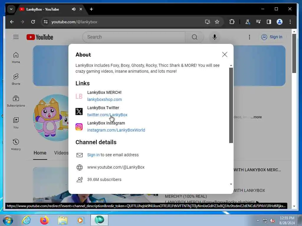
Task: Show hidden tray icons arrow
Action: [x=258, y=221]
